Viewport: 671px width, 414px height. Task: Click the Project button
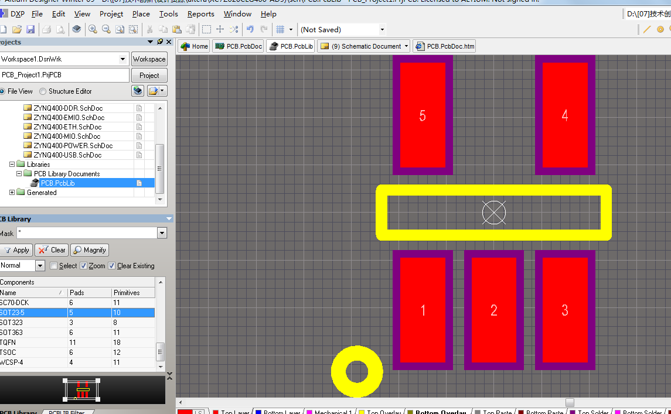[x=149, y=76]
